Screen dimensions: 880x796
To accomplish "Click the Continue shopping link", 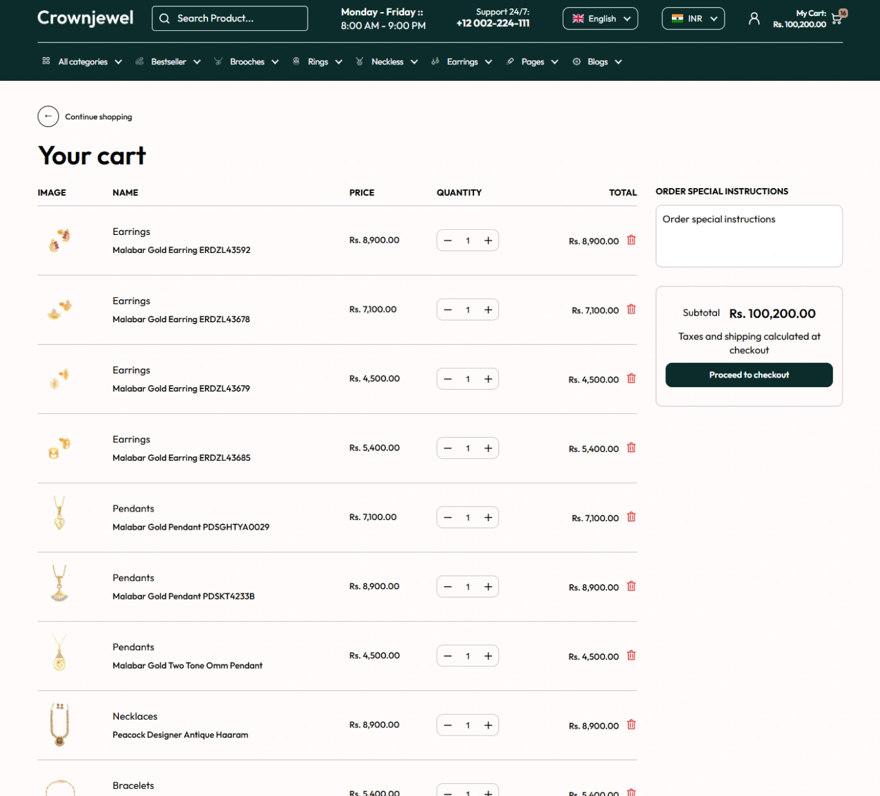I will [98, 117].
